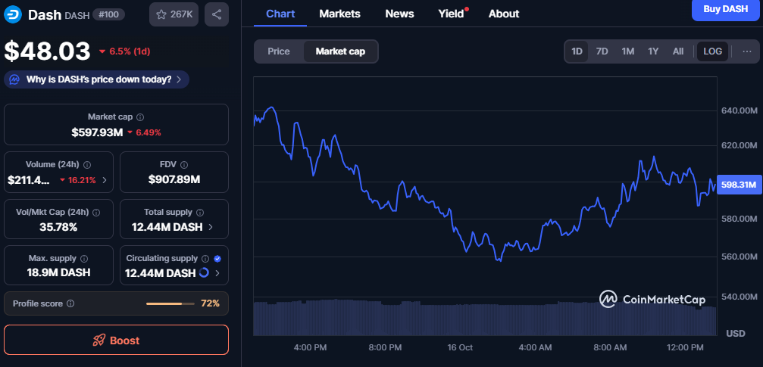
Task: Expand Volume (24h) details arrow
Action: pos(104,180)
